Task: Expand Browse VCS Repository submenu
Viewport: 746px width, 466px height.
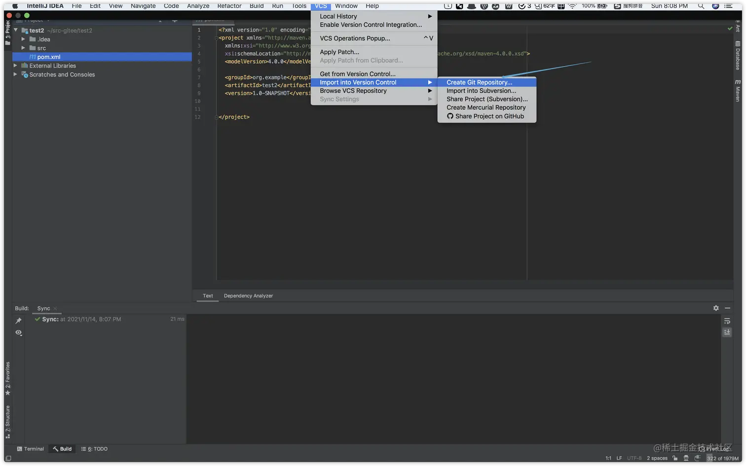Action: click(x=374, y=91)
